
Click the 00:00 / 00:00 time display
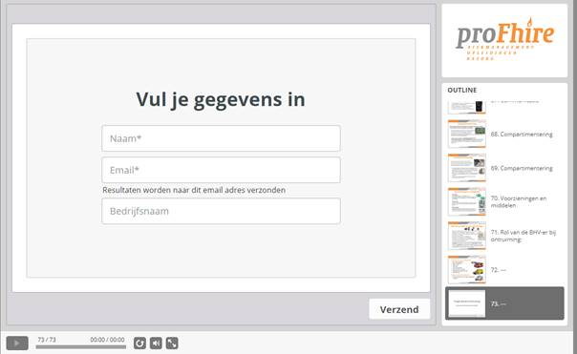107,340
